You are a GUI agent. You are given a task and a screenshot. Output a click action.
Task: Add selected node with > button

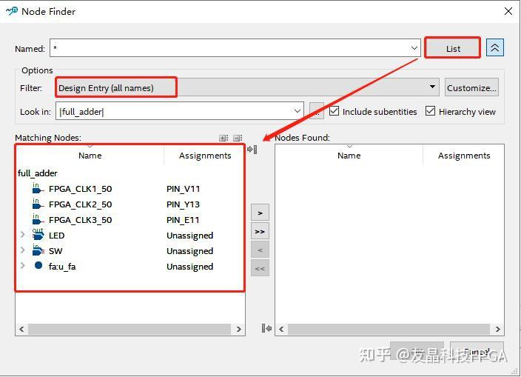pyautogui.click(x=260, y=213)
